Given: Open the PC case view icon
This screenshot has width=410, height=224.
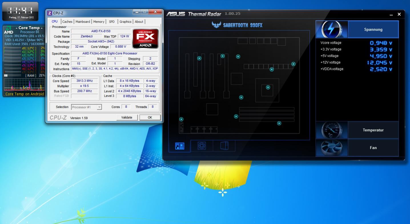Looking at the screenshot, I should [x=224, y=146].
